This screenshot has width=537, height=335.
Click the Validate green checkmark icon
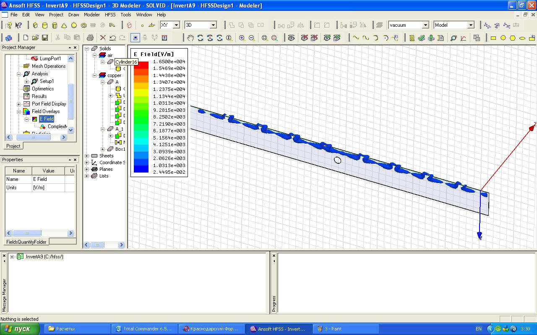422,38
